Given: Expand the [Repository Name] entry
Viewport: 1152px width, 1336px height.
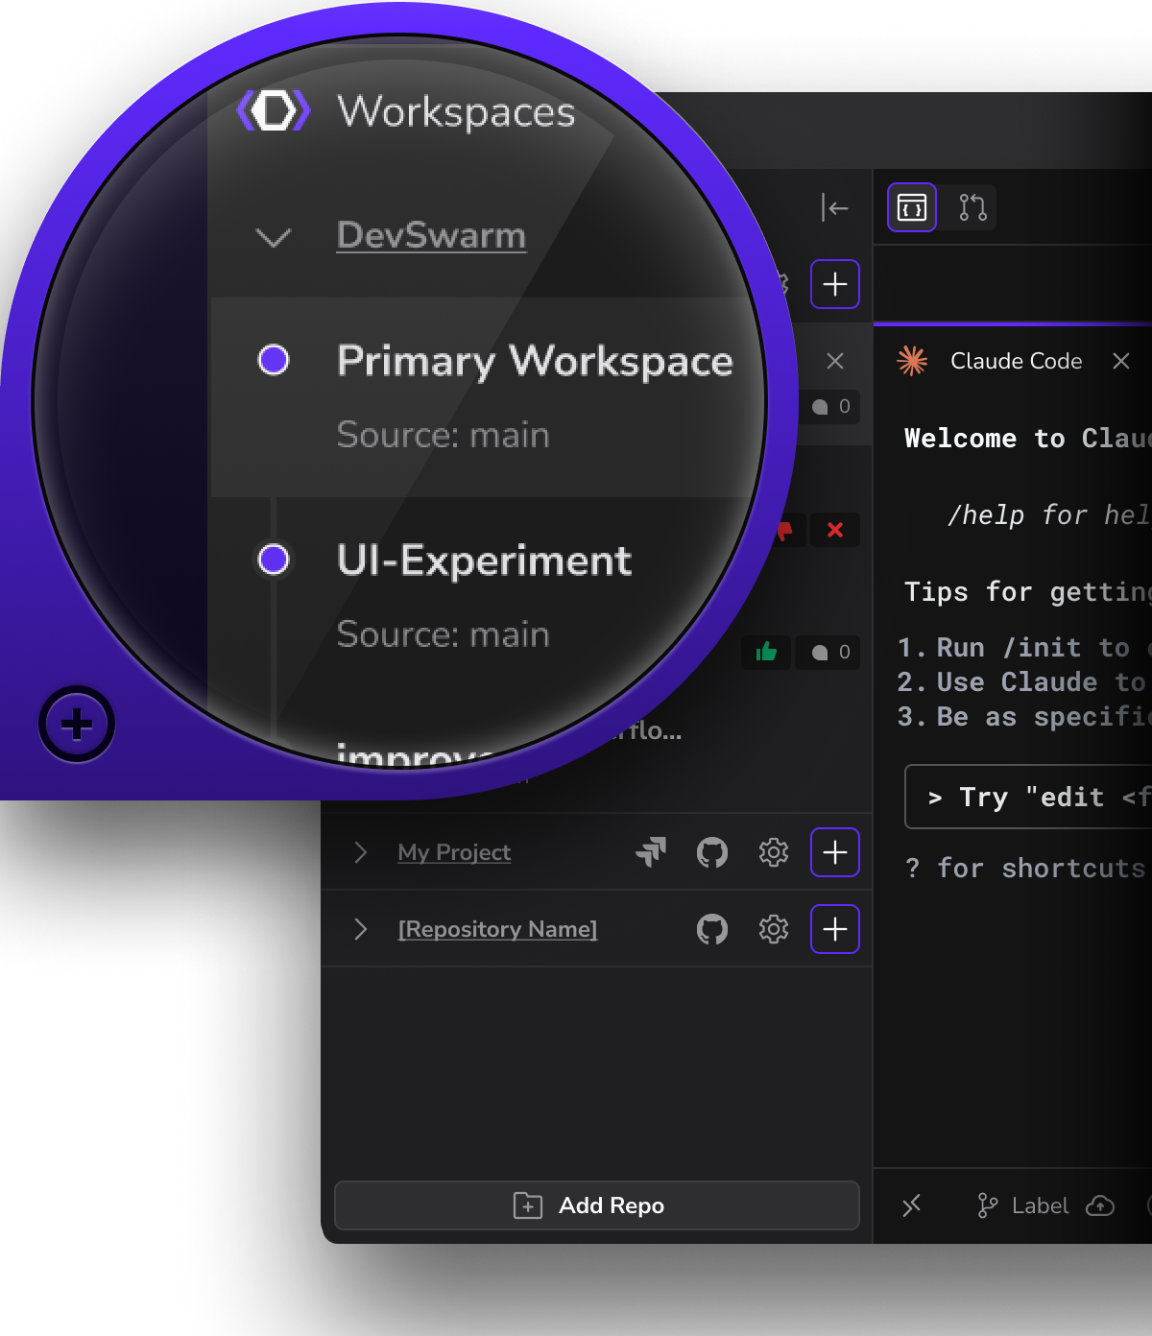Looking at the screenshot, I should point(362,929).
